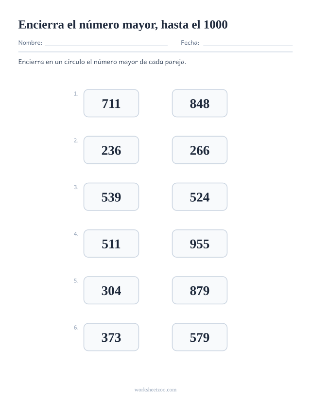Select question number 6 label

pos(76,328)
